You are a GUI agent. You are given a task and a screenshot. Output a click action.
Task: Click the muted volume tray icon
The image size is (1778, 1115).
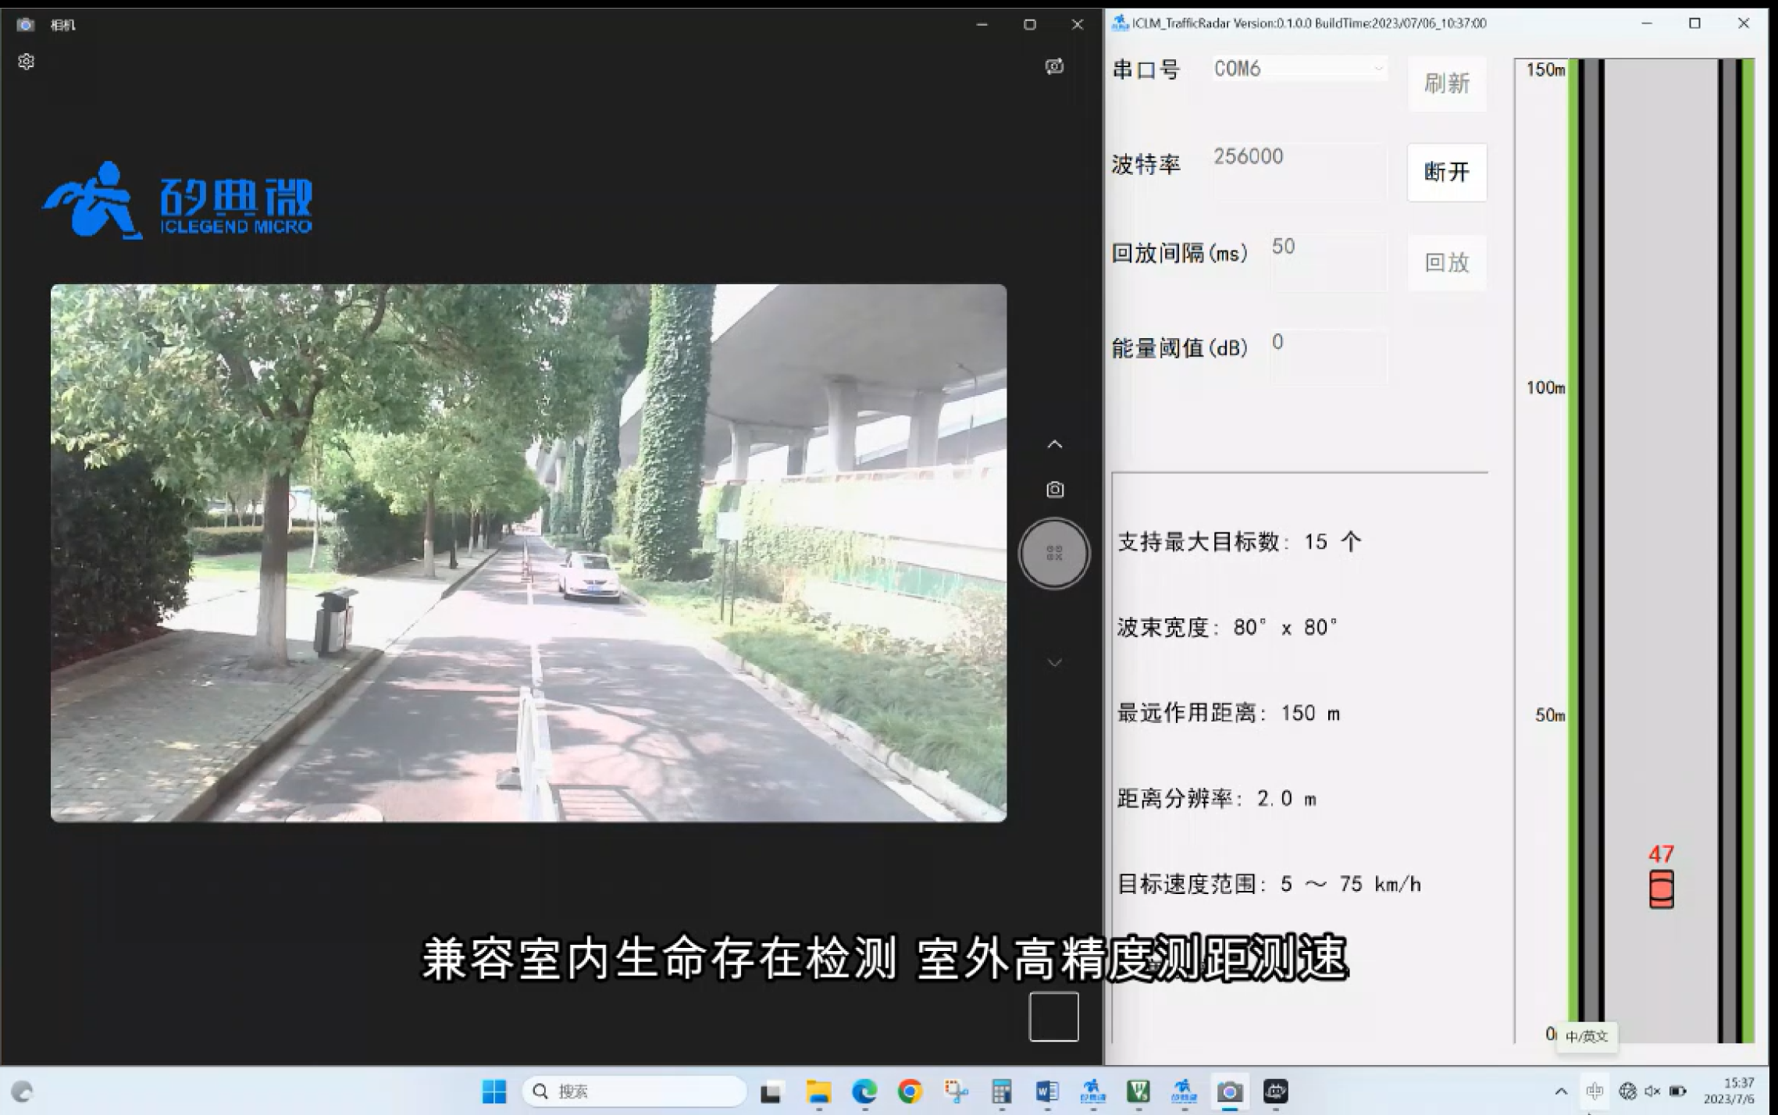point(1652,1092)
